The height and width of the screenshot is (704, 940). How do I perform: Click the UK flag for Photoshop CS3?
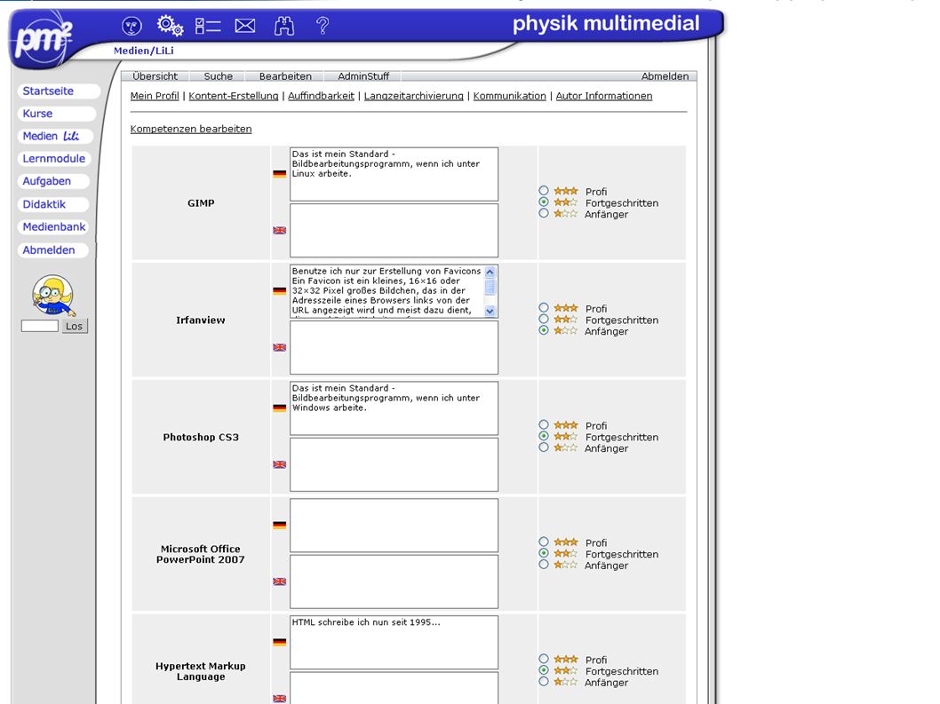(x=279, y=464)
